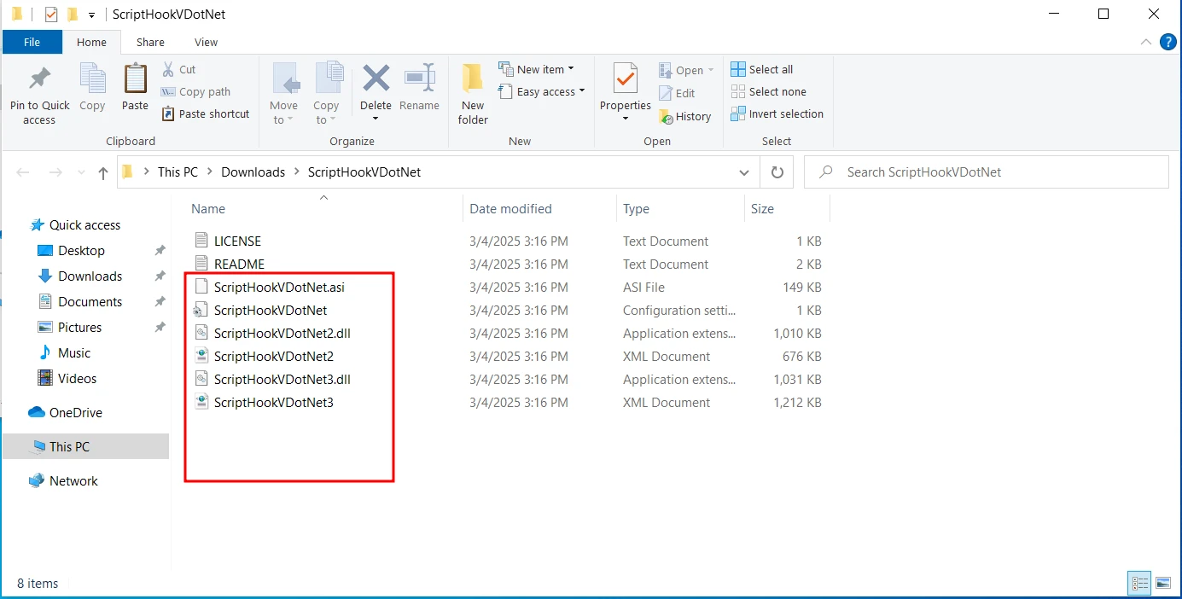Sort by the Type column header

pos(636,208)
